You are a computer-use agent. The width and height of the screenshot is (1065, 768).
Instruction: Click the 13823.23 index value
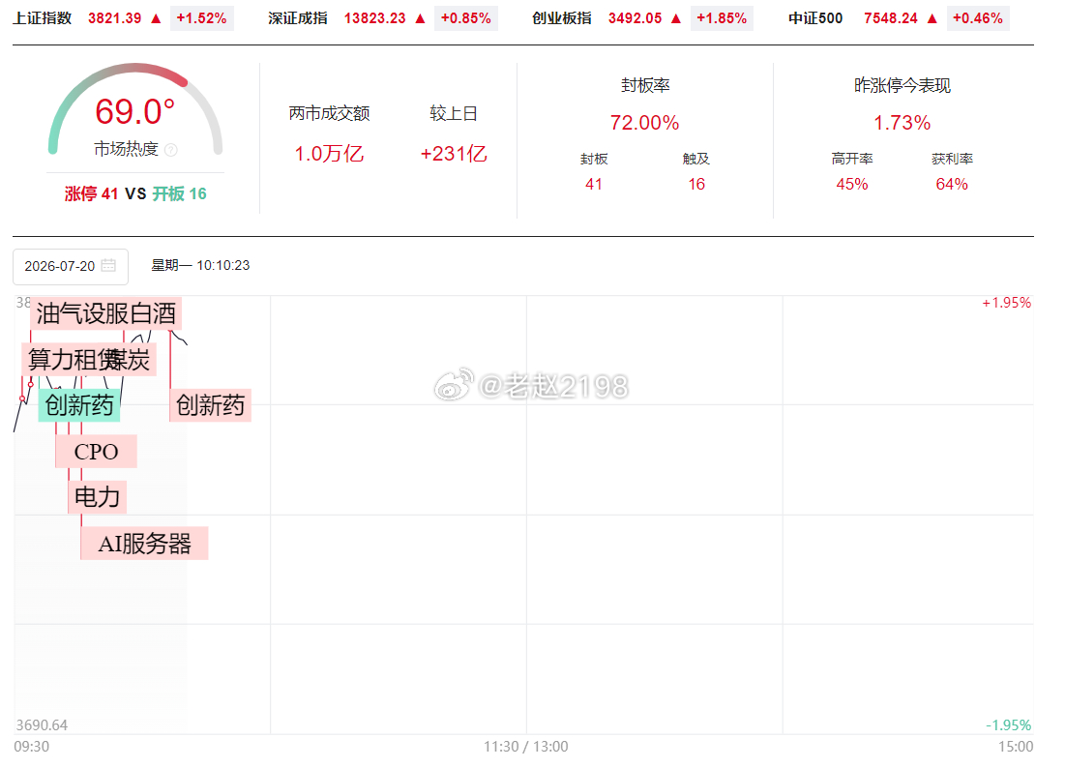pyautogui.click(x=375, y=18)
